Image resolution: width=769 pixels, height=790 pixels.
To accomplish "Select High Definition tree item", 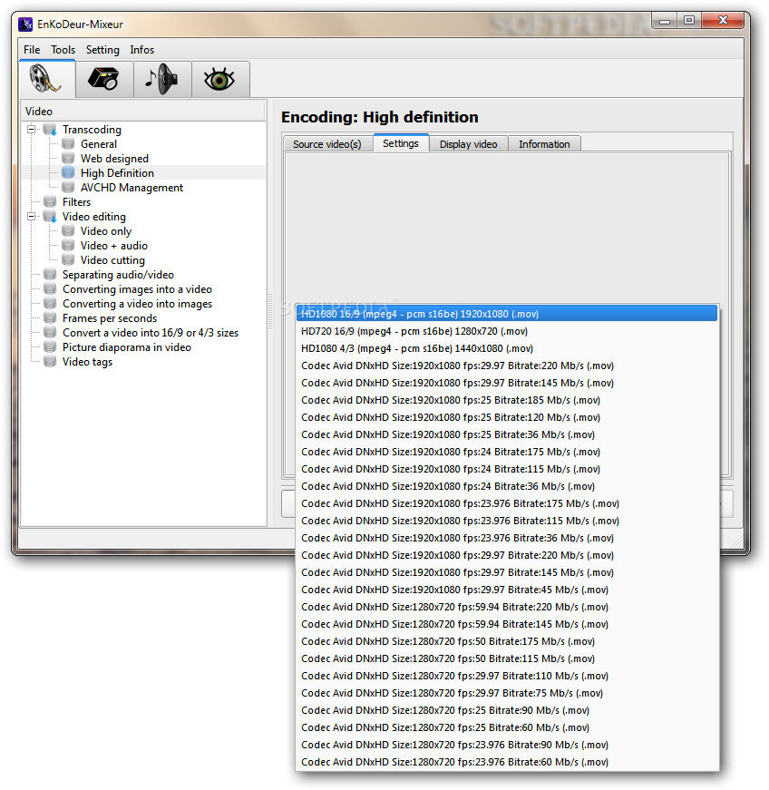I will pos(117,173).
